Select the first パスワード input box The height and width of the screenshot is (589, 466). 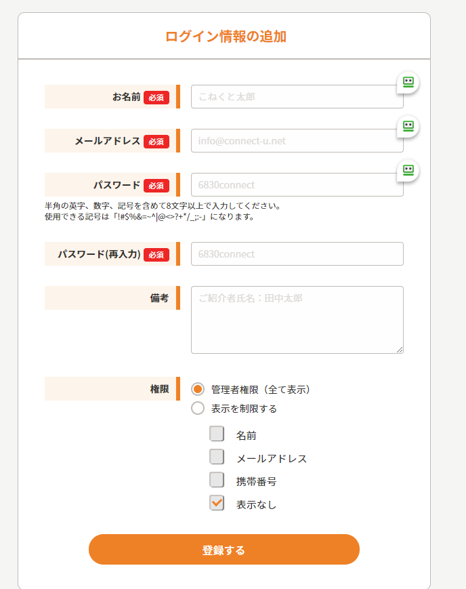click(x=297, y=185)
